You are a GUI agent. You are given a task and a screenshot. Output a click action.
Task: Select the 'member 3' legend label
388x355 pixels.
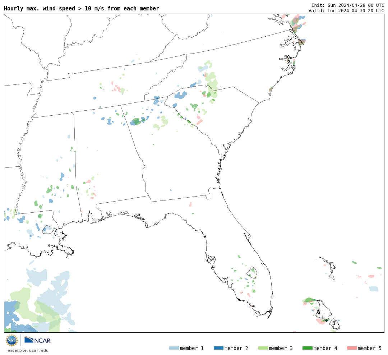point(281,348)
